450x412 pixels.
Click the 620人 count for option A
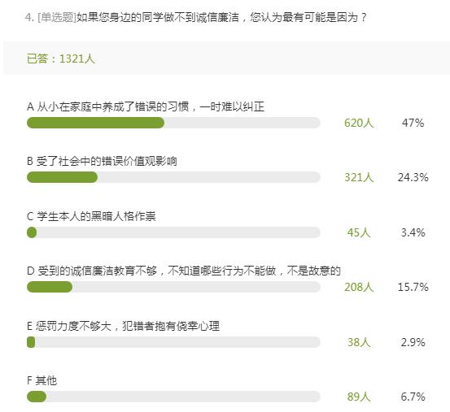click(x=359, y=123)
